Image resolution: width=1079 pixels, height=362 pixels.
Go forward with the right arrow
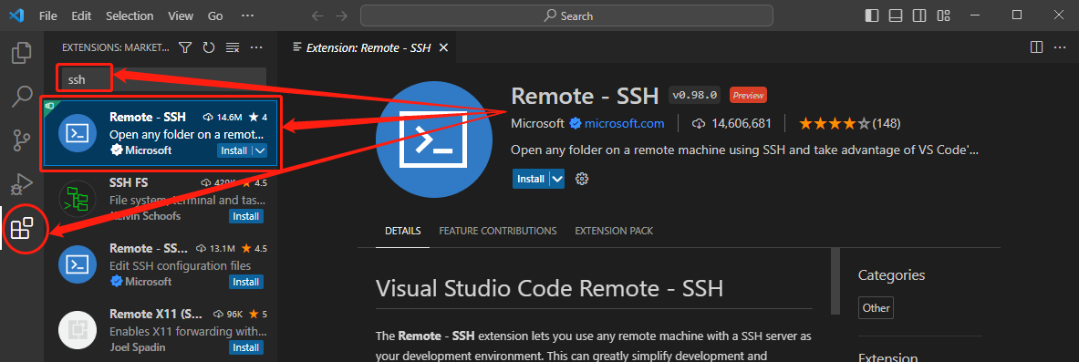coord(341,16)
